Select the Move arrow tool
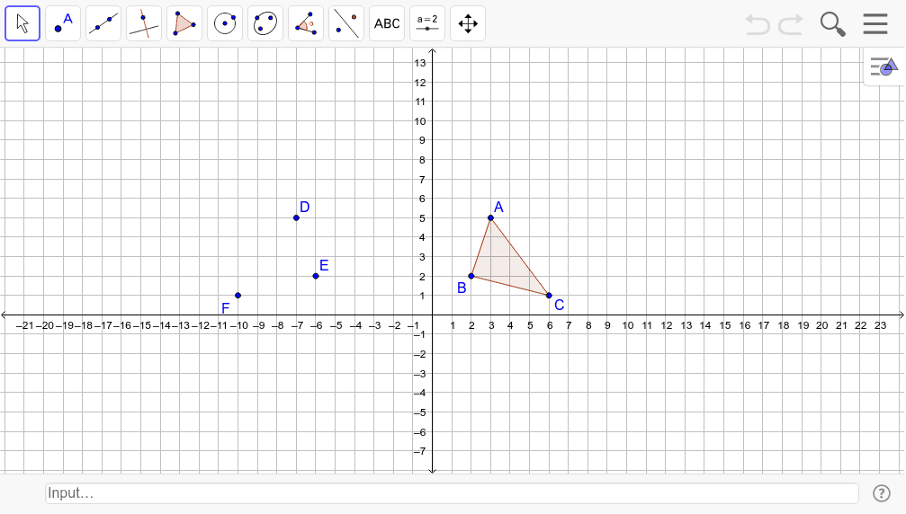This screenshot has height=514, width=906. click(x=22, y=23)
